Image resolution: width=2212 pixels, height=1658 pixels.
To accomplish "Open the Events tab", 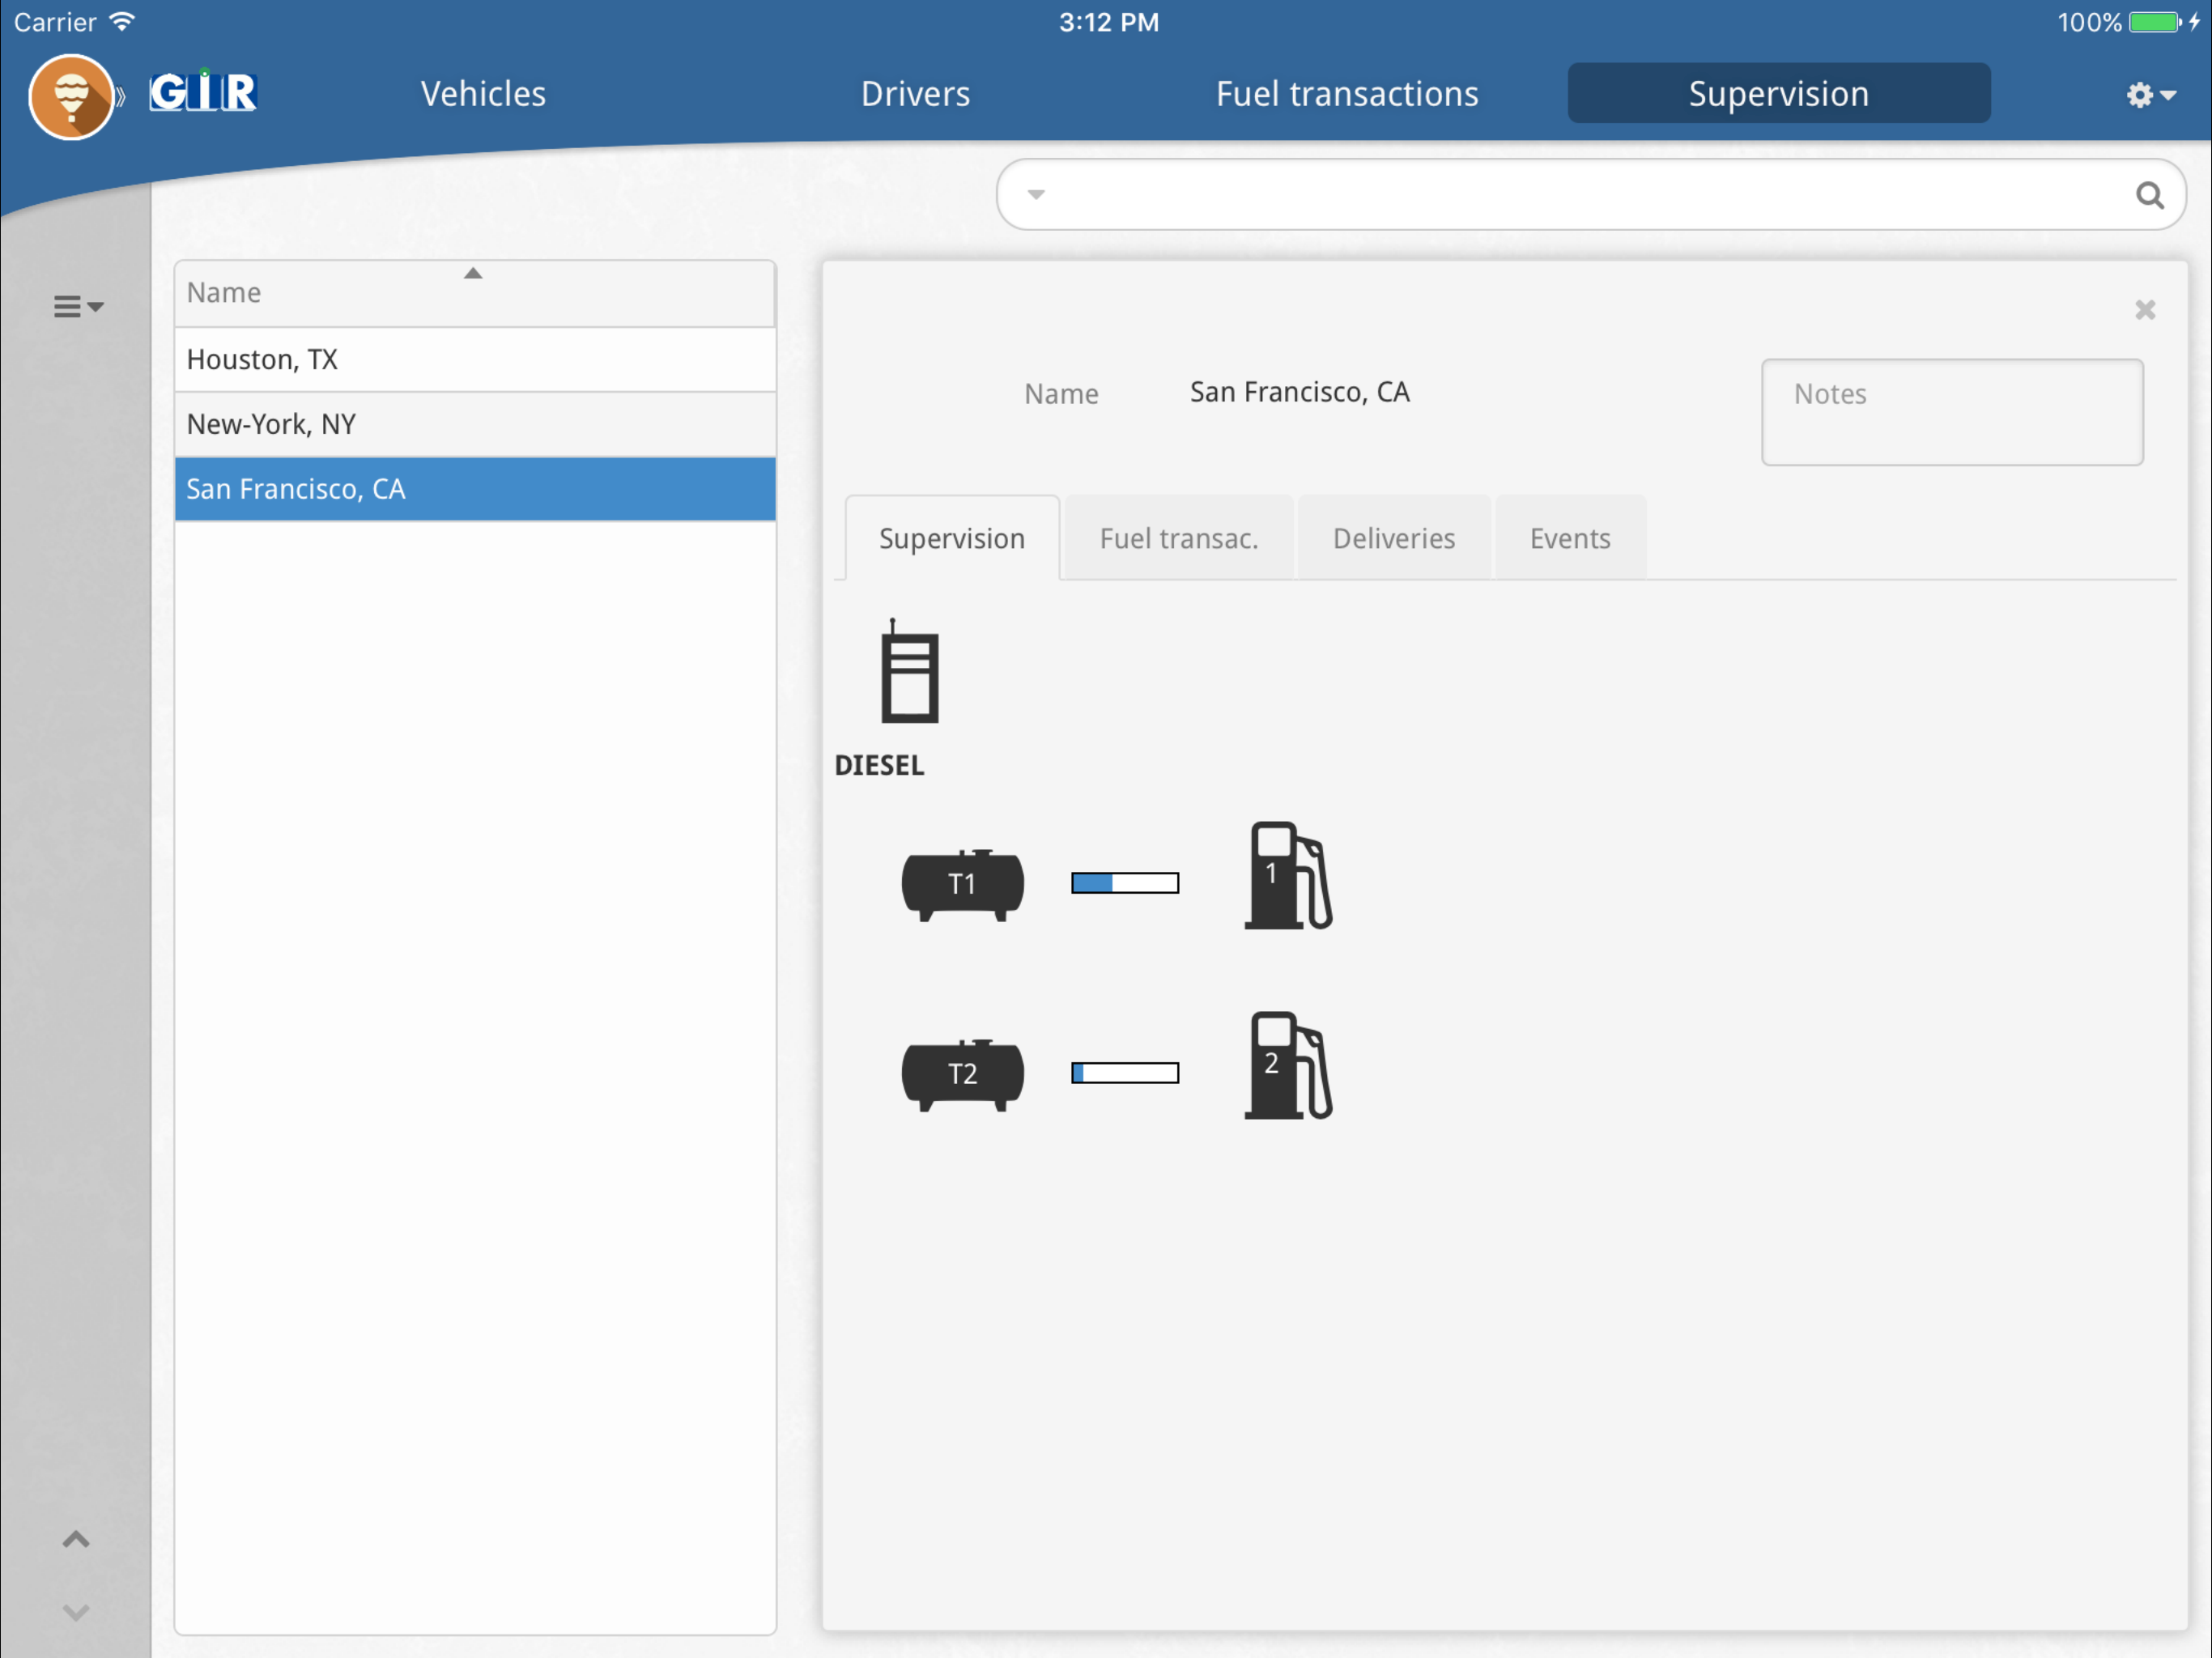I will click(x=1570, y=538).
